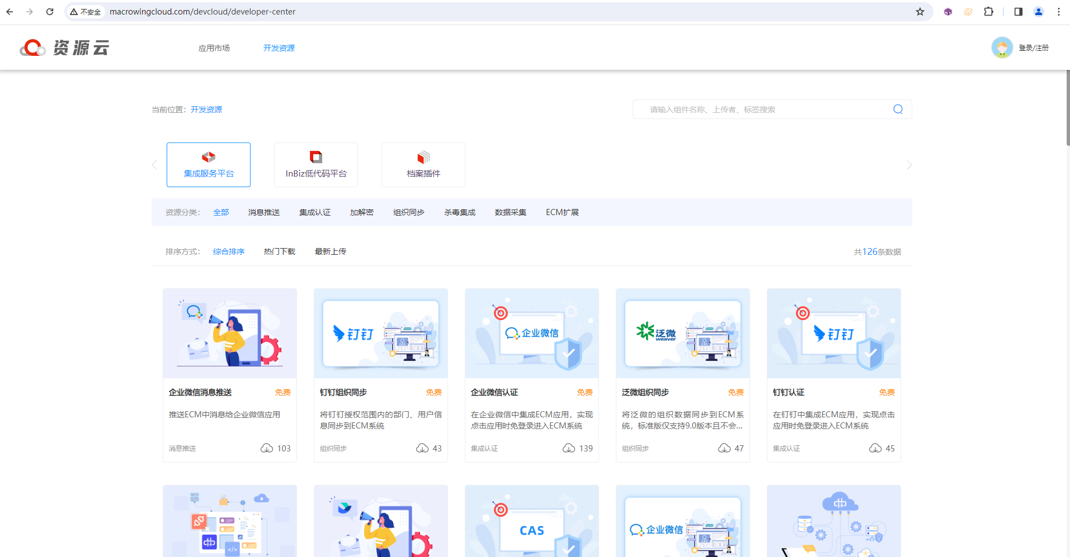Go back in platform carousel with left chevron
The image size is (1070, 557).
[154, 165]
